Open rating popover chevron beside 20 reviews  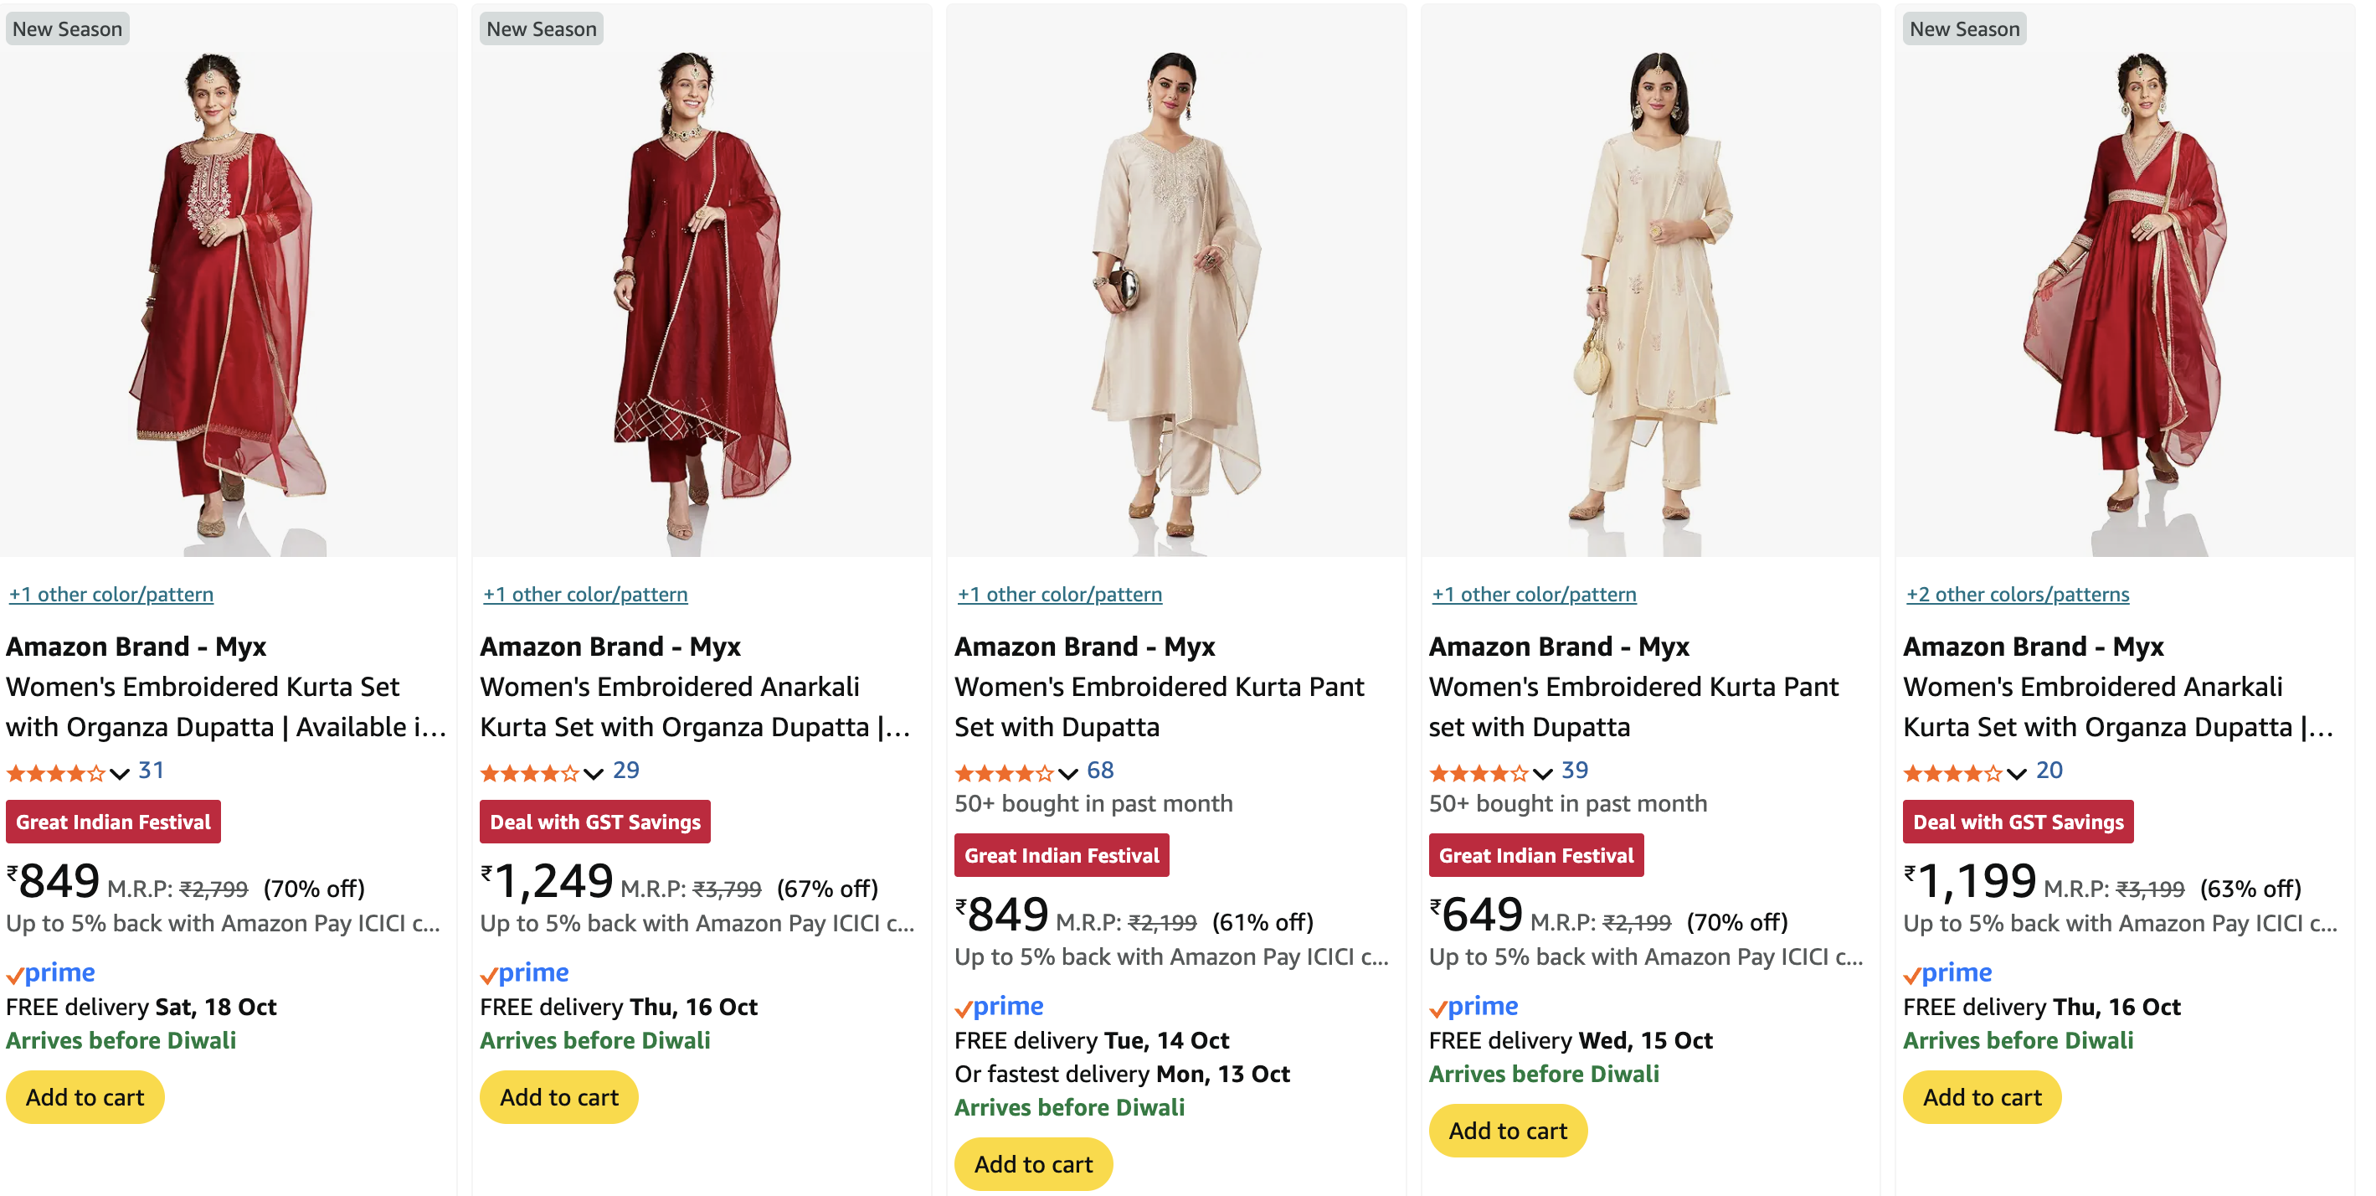2016,773
